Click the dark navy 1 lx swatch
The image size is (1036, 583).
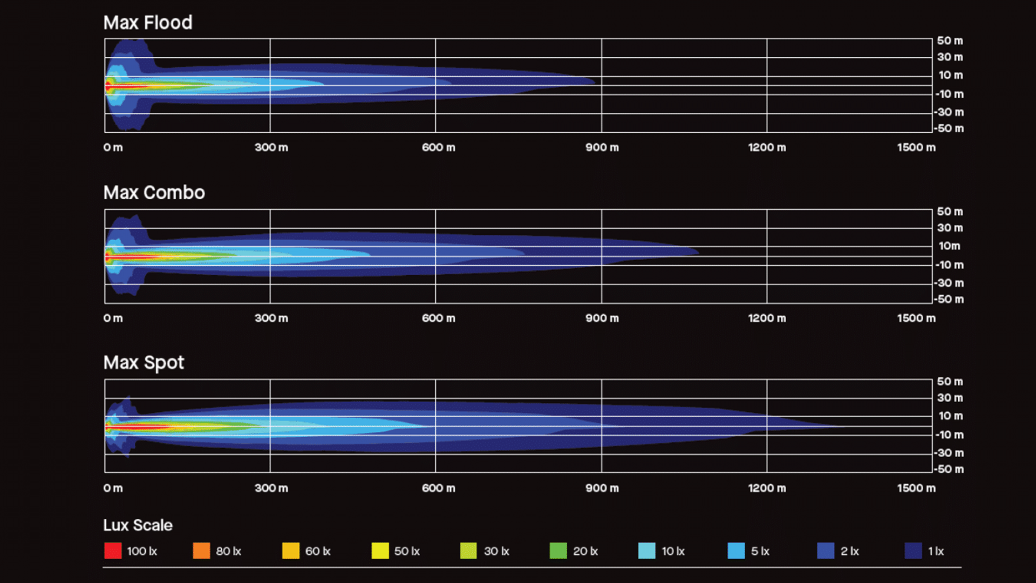913,551
